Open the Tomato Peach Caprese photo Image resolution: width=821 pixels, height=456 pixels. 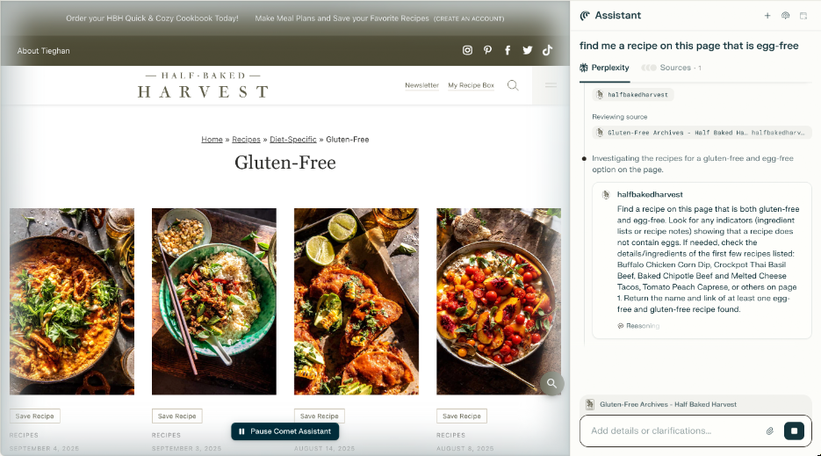click(x=499, y=301)
